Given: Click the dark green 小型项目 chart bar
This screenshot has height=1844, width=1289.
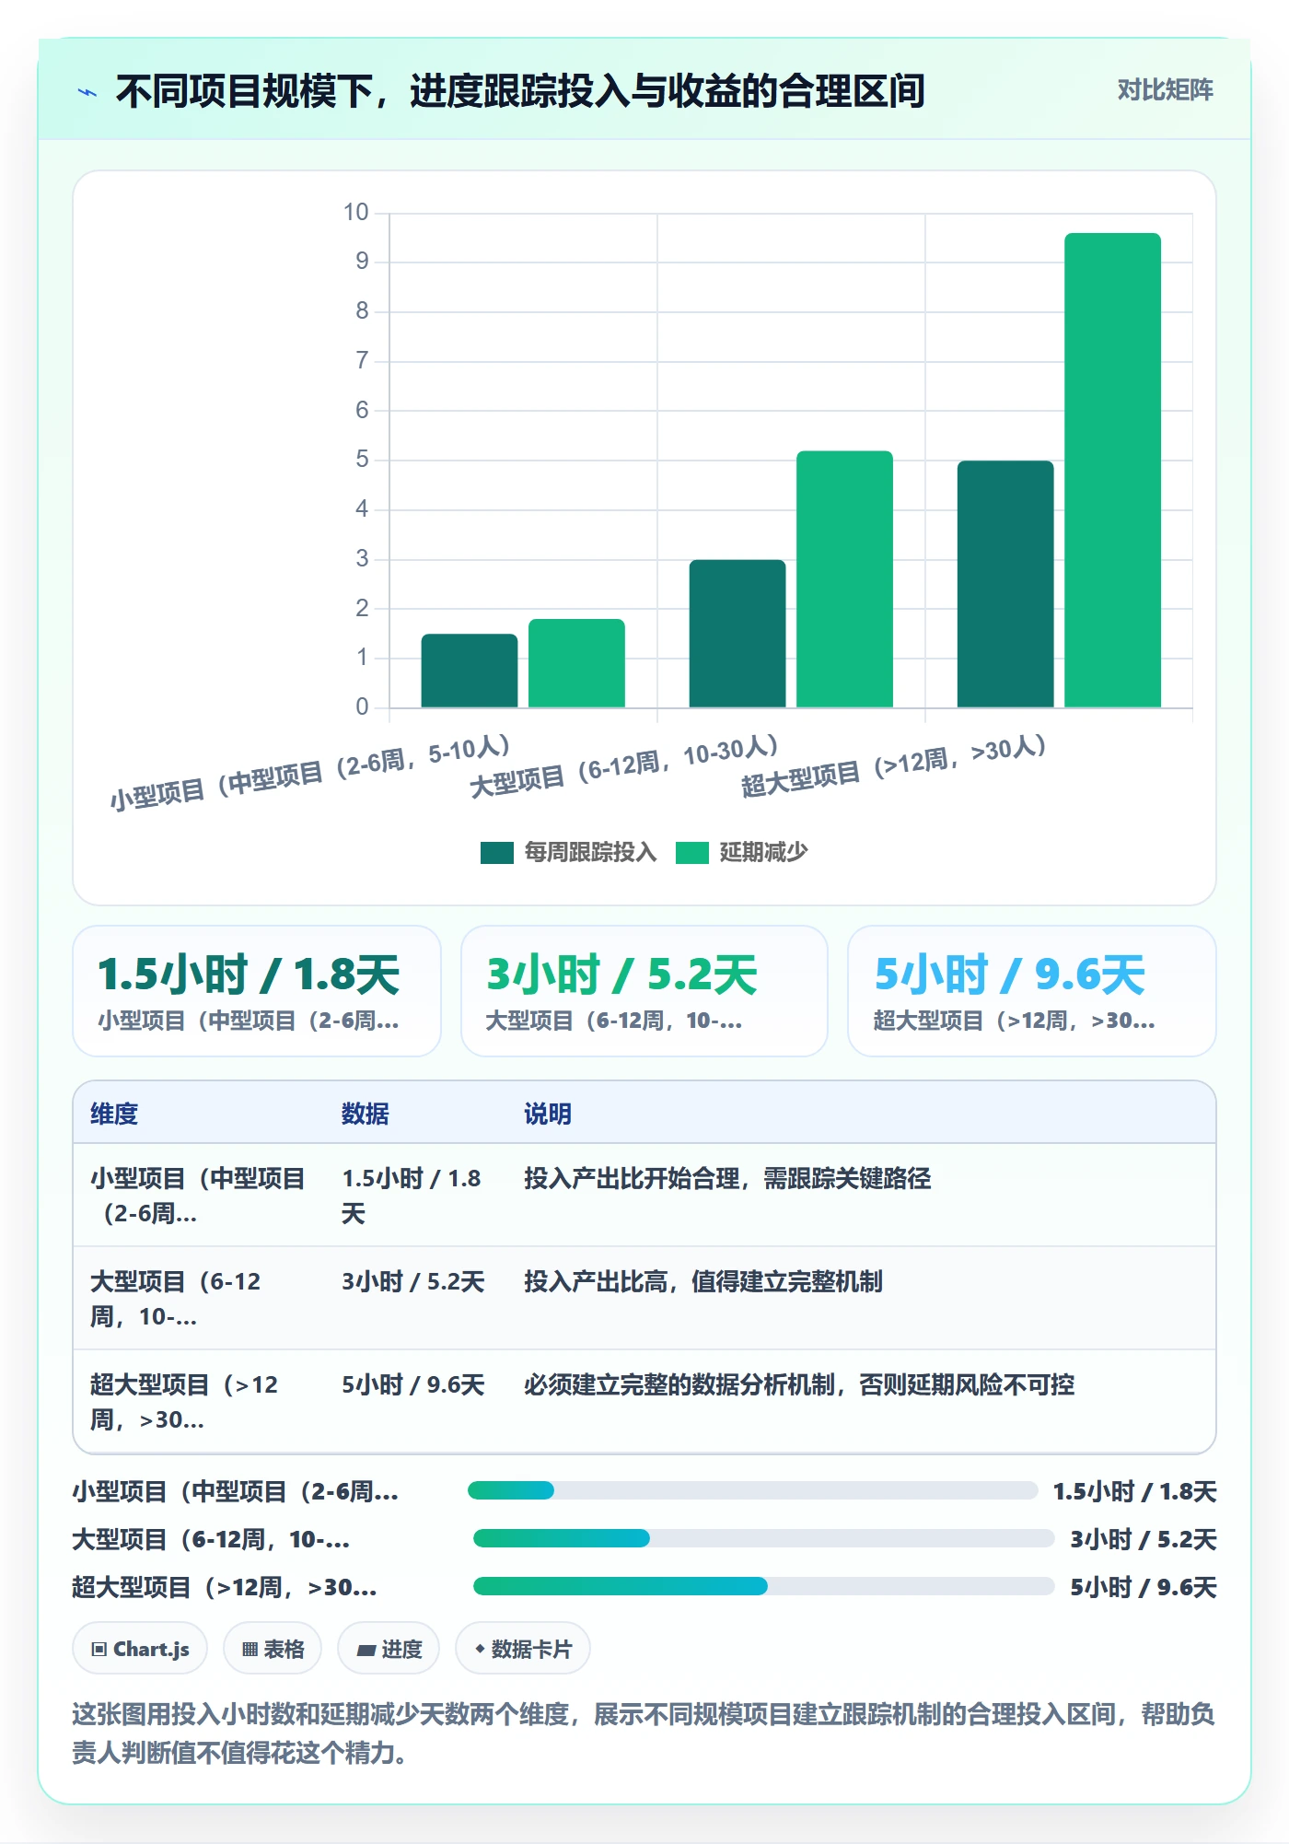Looking at the screenshot, I should (470, 671).
